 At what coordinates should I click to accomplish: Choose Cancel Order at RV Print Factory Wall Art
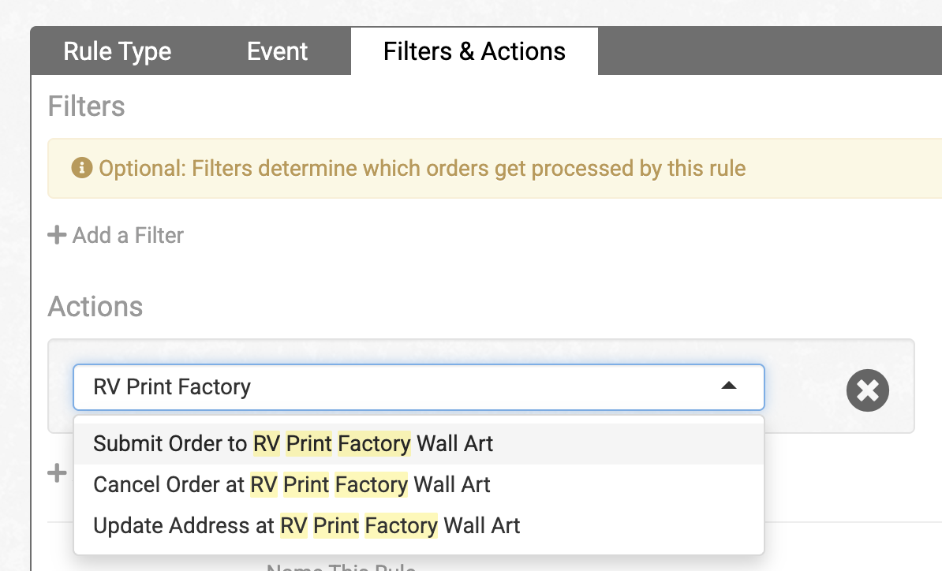291,484
